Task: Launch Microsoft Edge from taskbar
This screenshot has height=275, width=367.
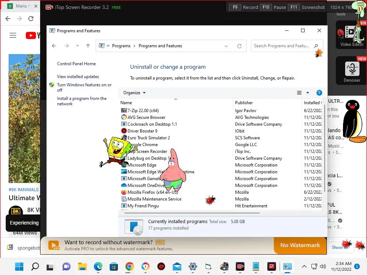Action: click(x=98, y=266)
